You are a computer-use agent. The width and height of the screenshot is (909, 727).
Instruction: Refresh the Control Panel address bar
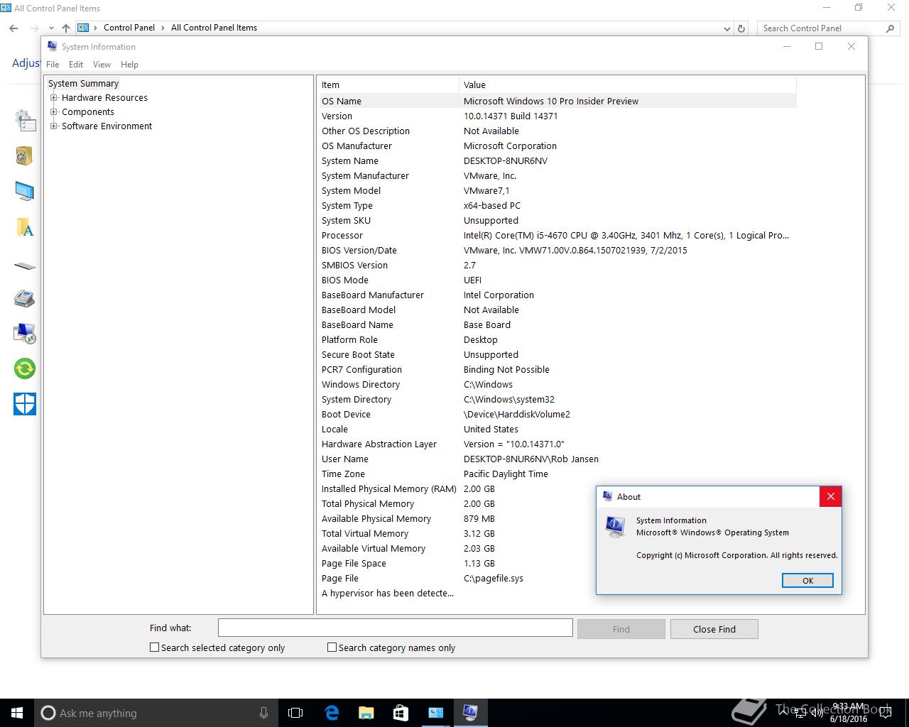pyautogui.click(x=741, y=28)
